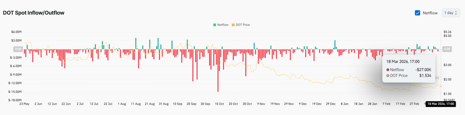
Task: Click the 20 Sep date label
Action: [x=191, y=104]
